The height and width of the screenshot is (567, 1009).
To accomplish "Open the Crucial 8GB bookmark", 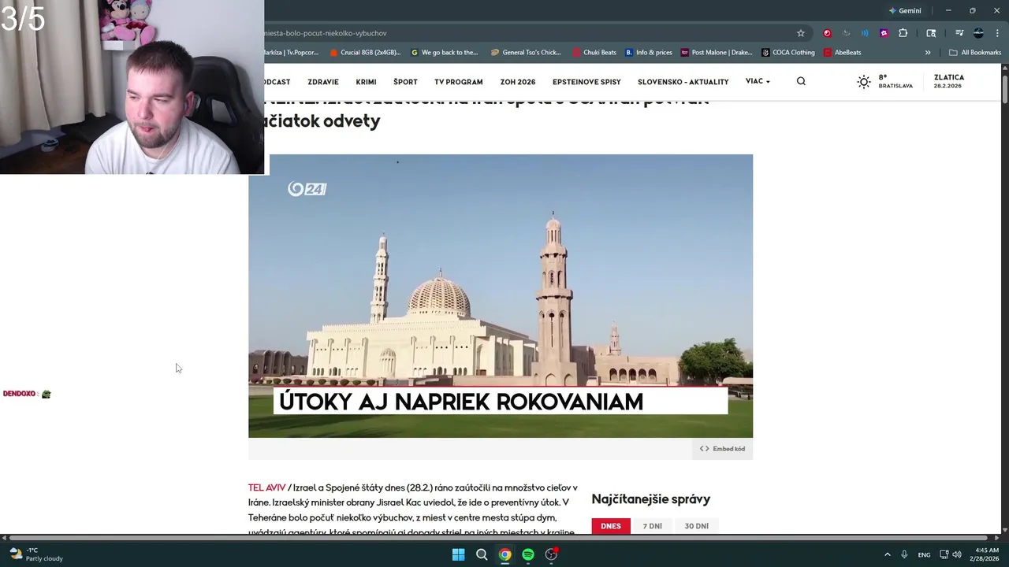I will pyautogui.click(x=365, y=53).
